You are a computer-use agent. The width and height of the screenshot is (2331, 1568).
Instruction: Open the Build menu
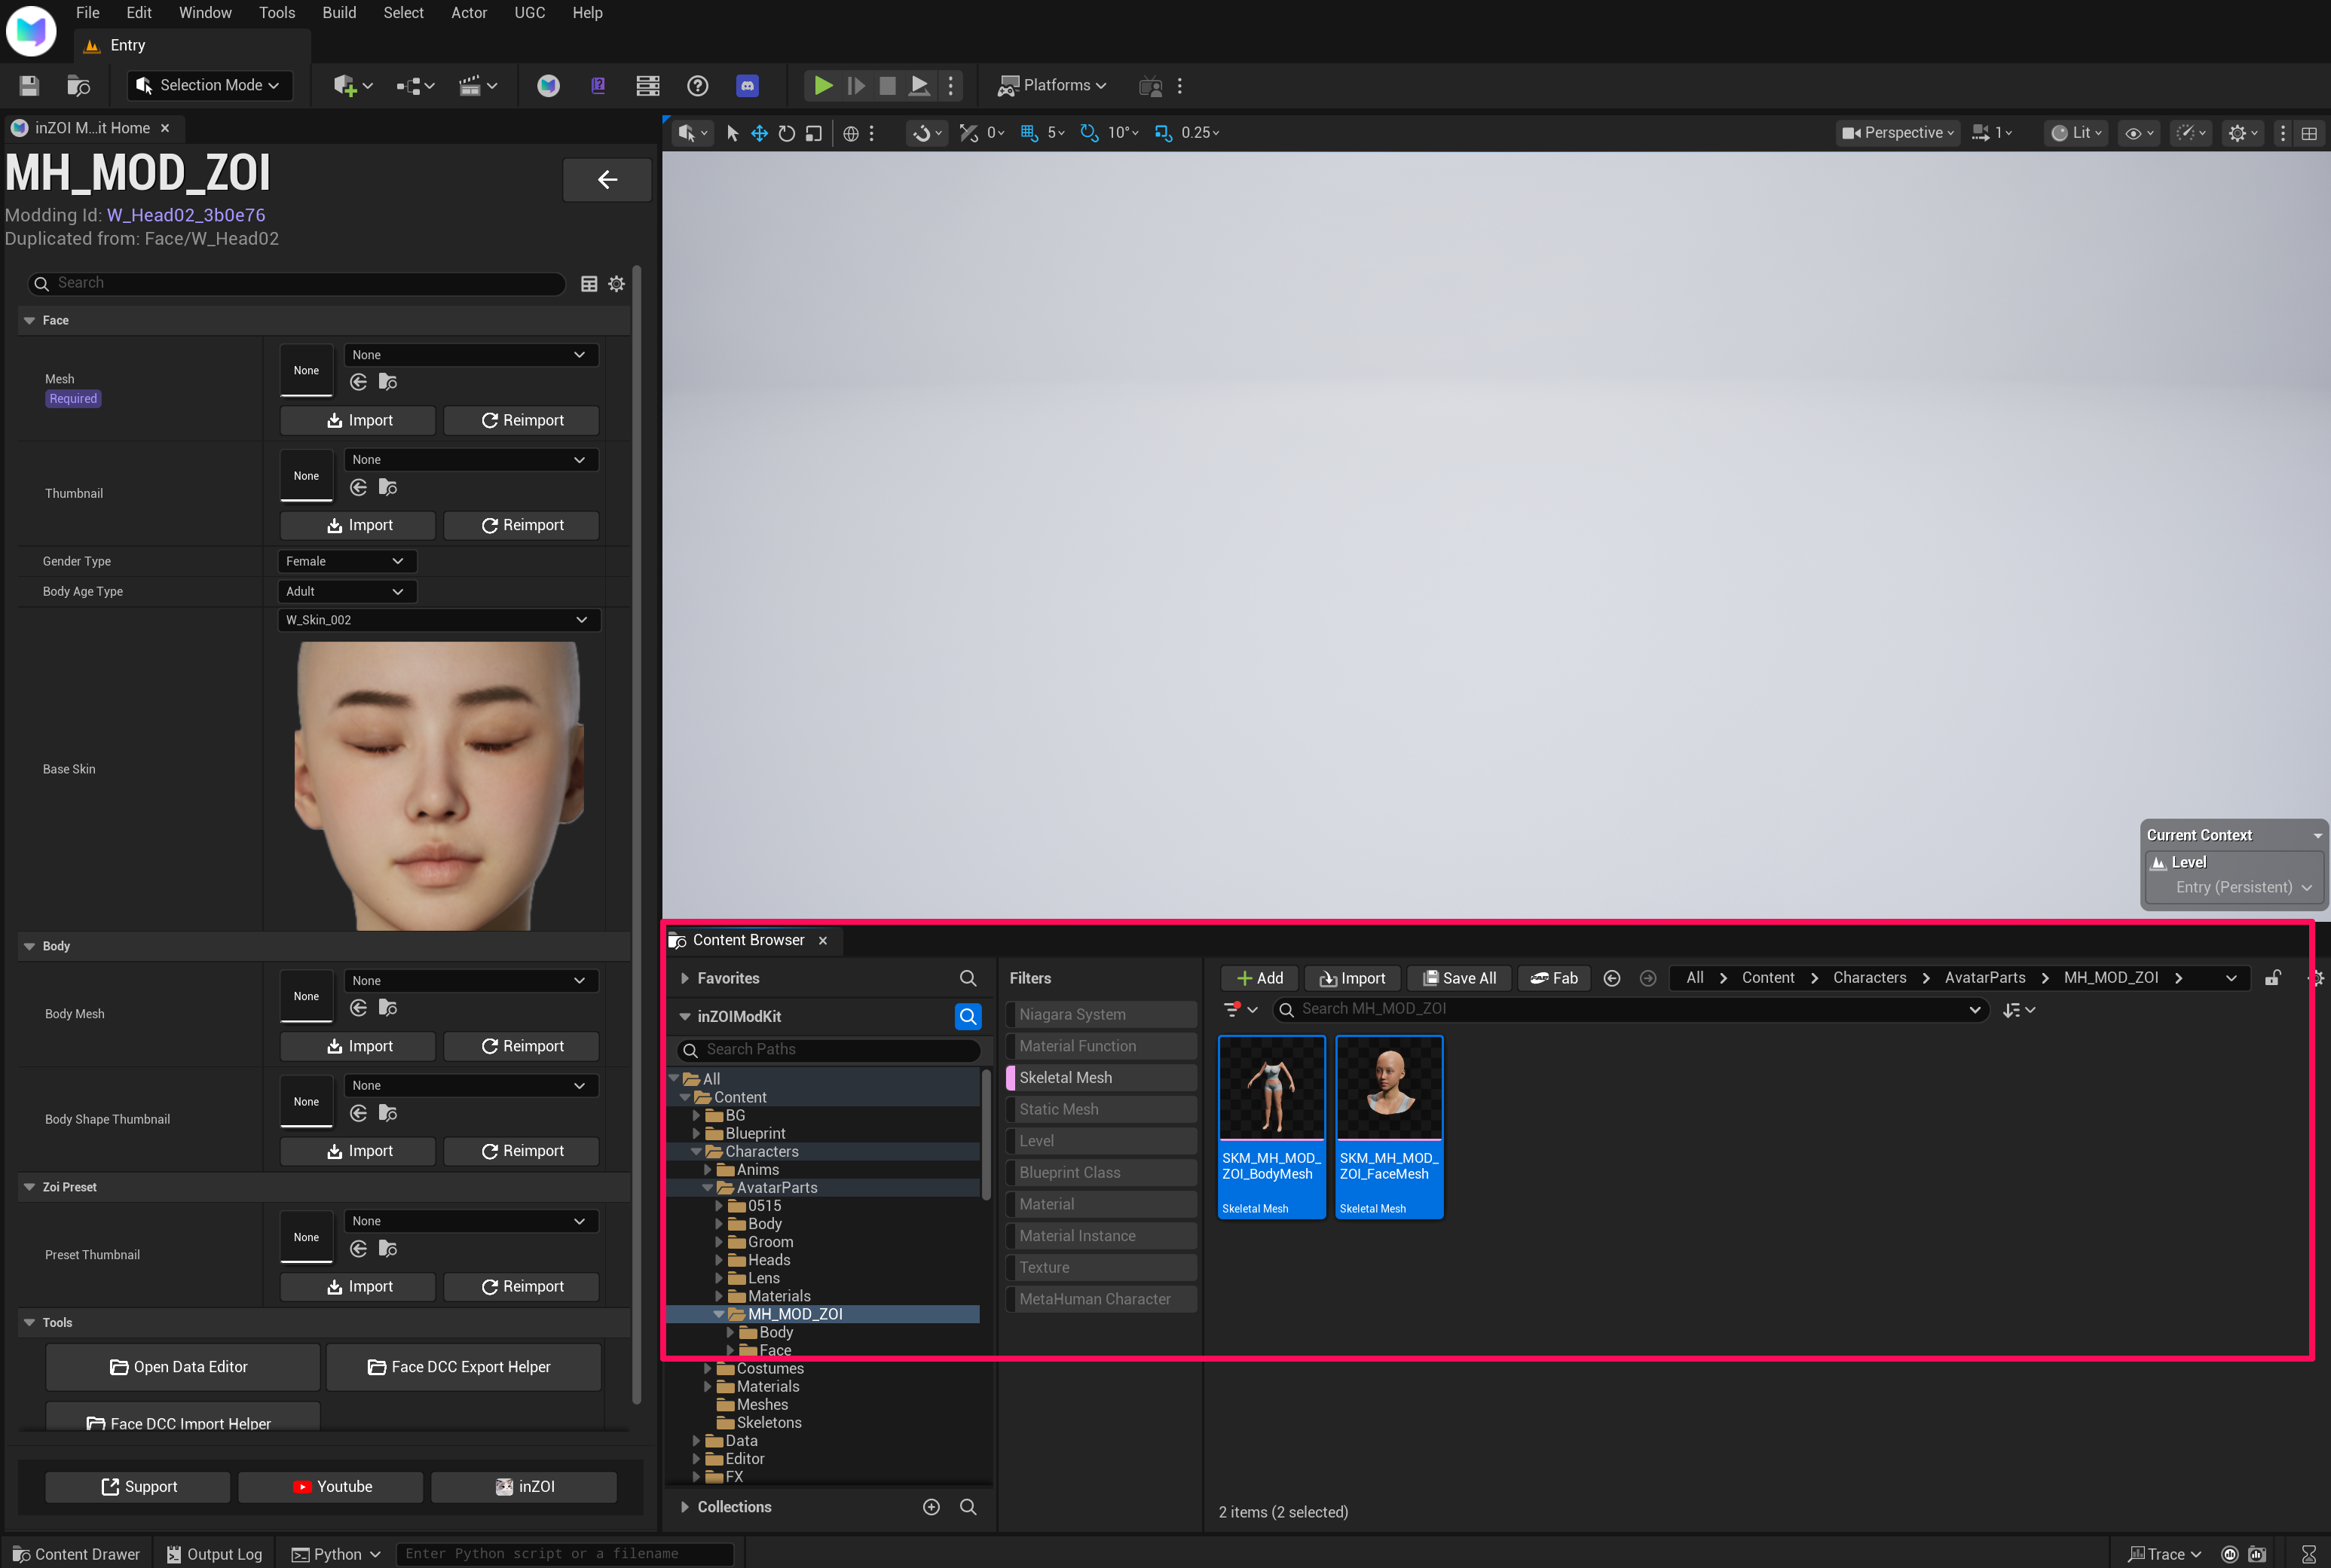coord(339,13)
